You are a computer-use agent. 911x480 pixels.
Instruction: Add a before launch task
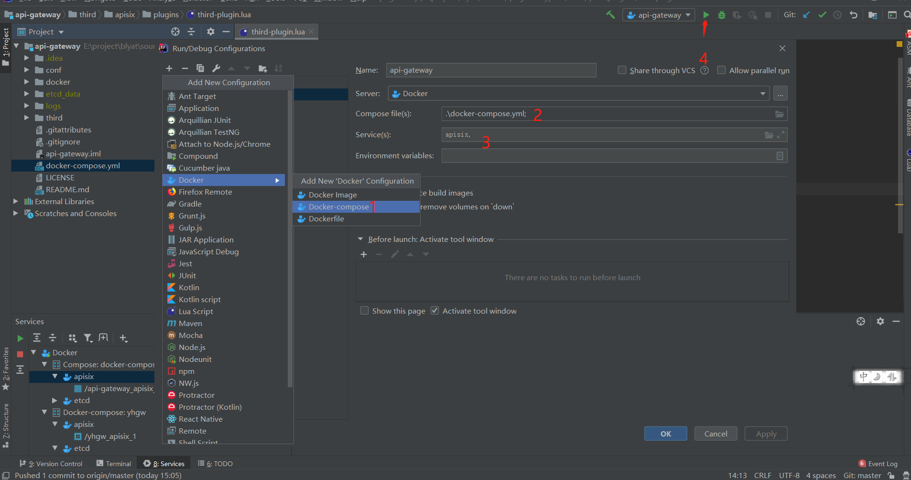pos(364,254)
